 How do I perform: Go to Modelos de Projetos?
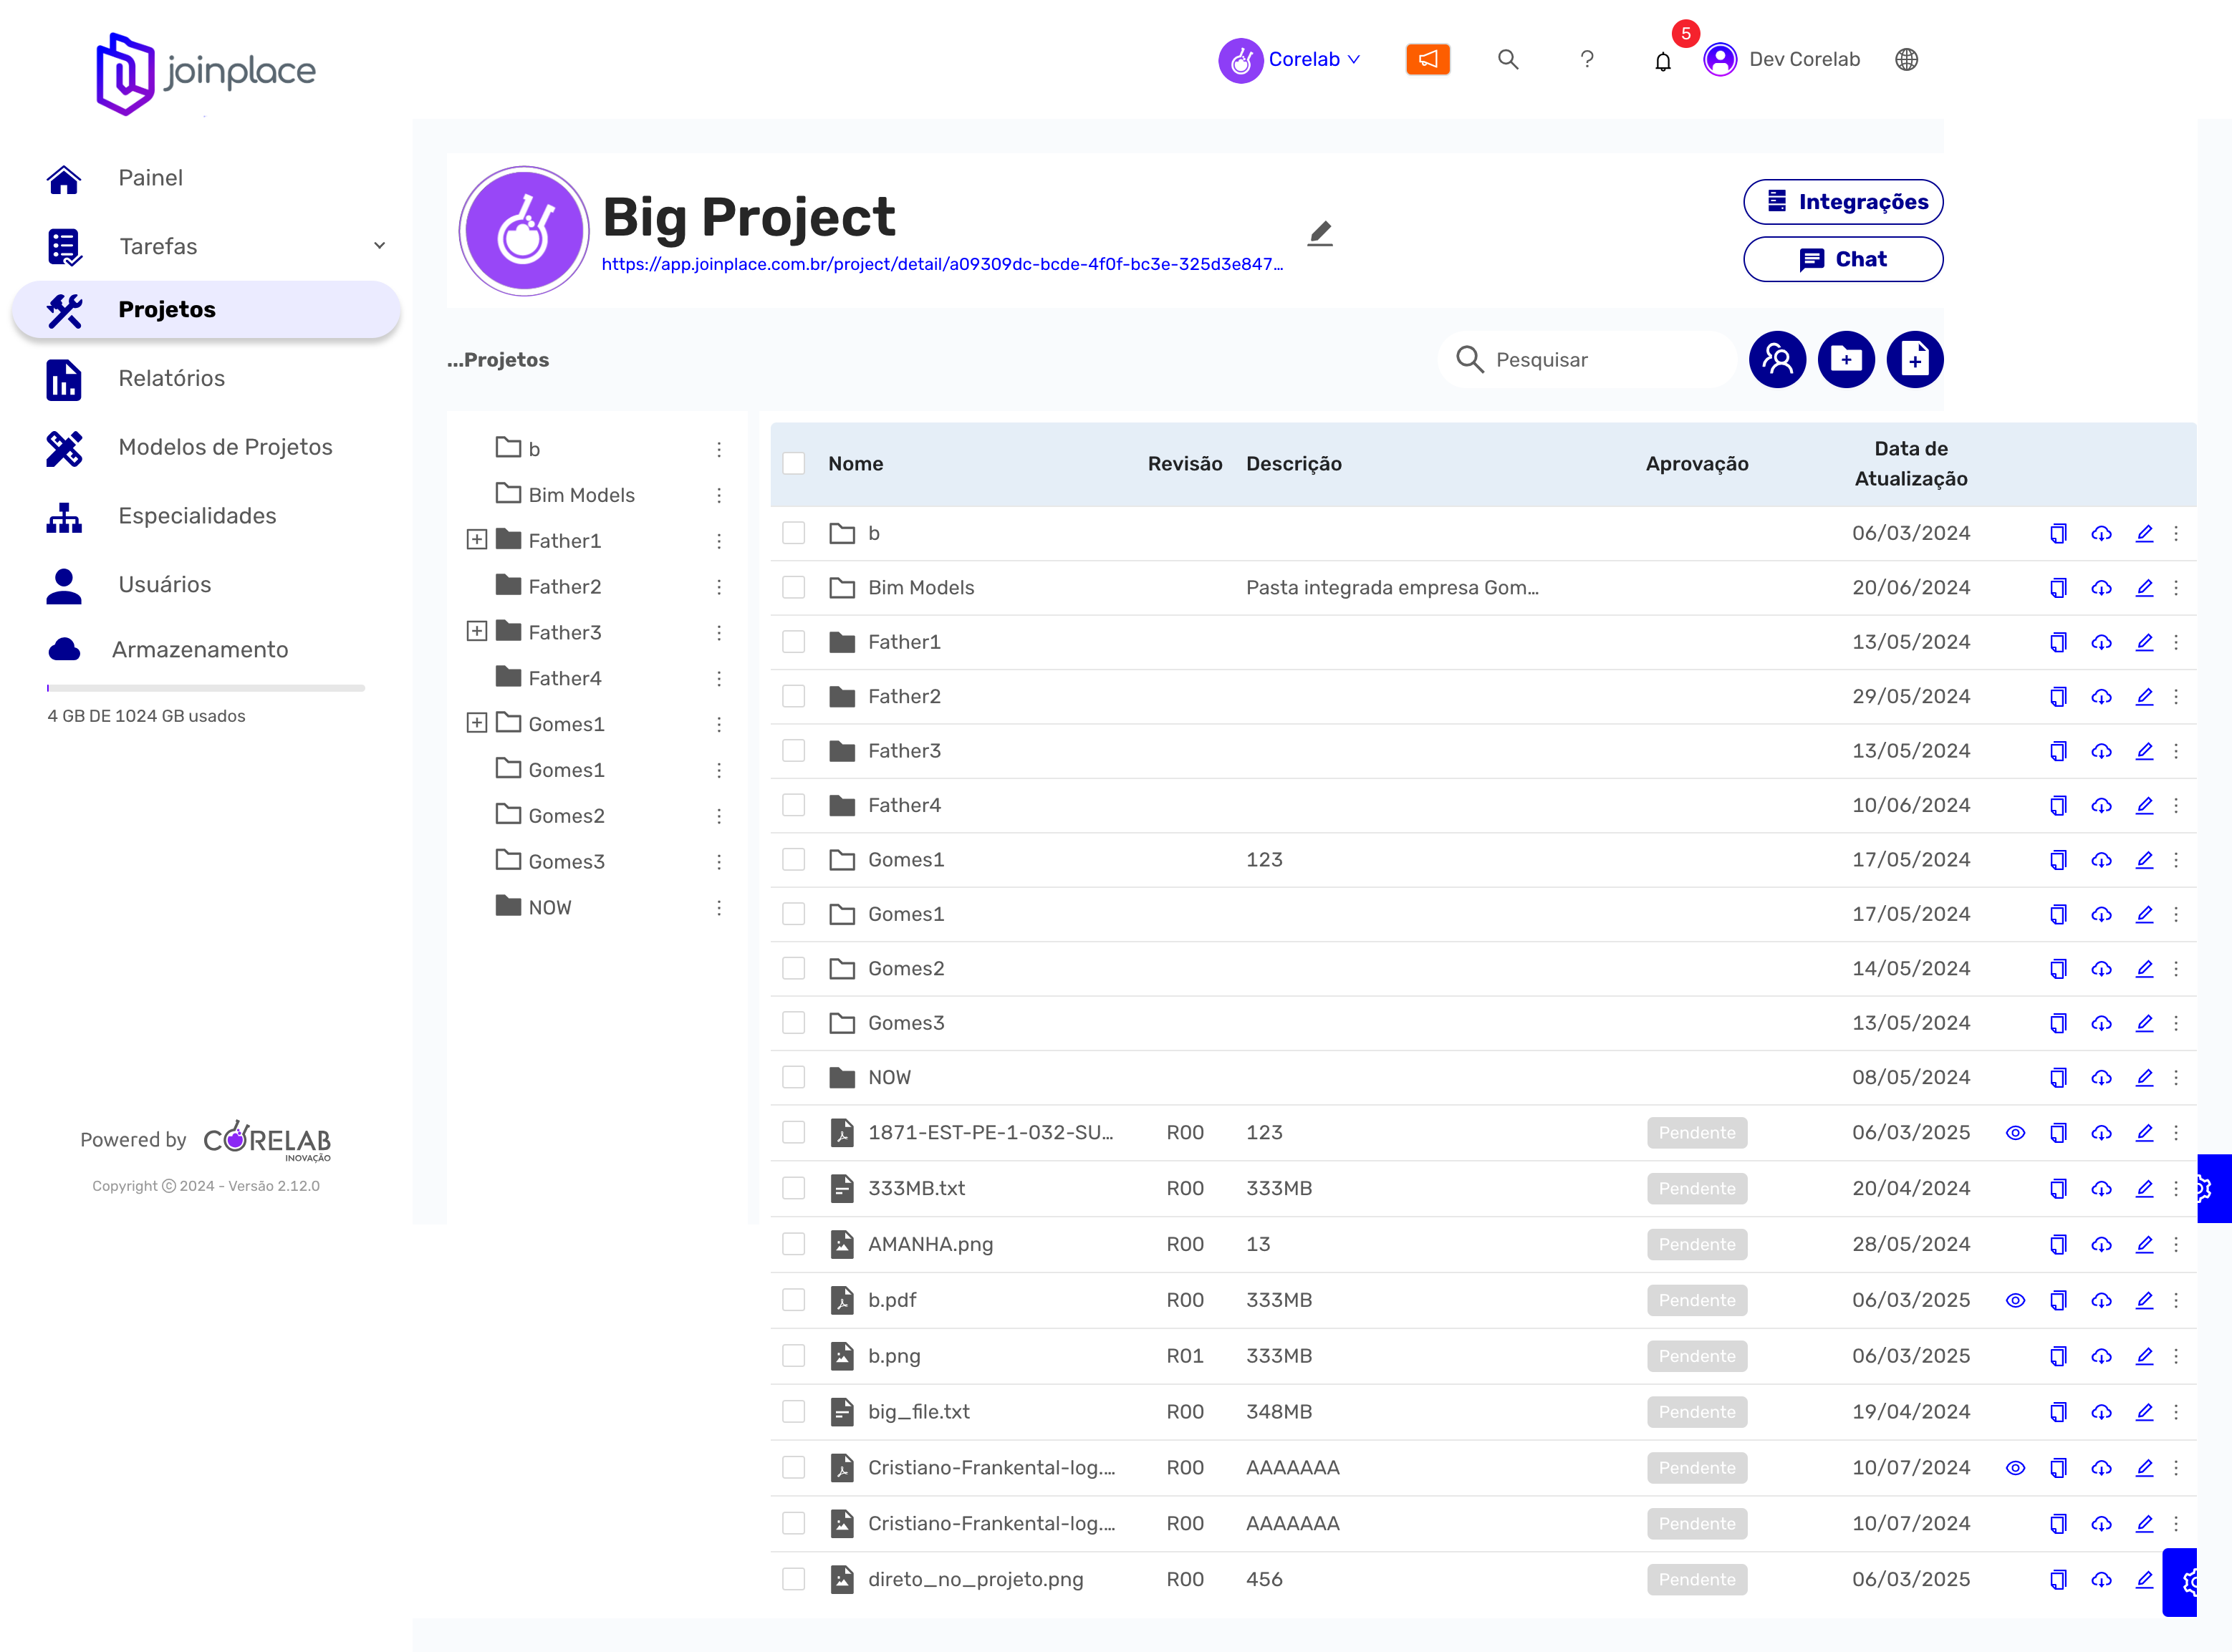coord(225,447)
